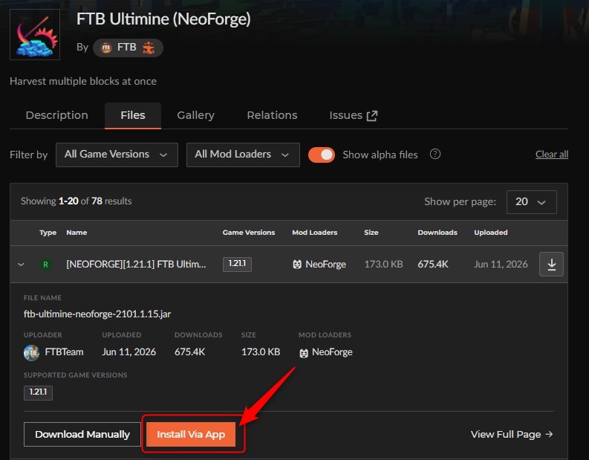Open the FTBTeam uploader name
The width and height of the screenshot is (589, 460).
point(64,352)
